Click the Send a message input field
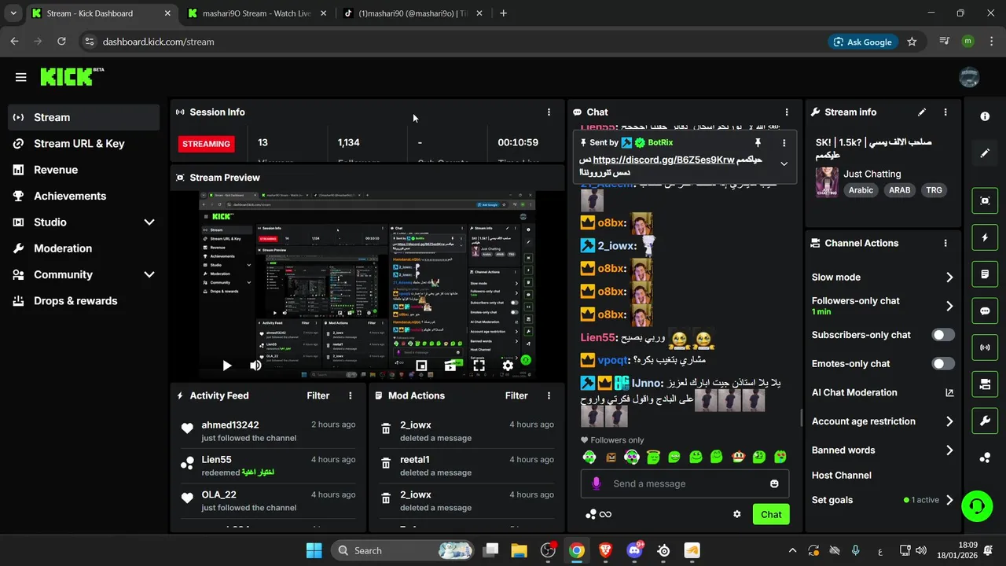1006x566 pixels. tap(685, 483)
